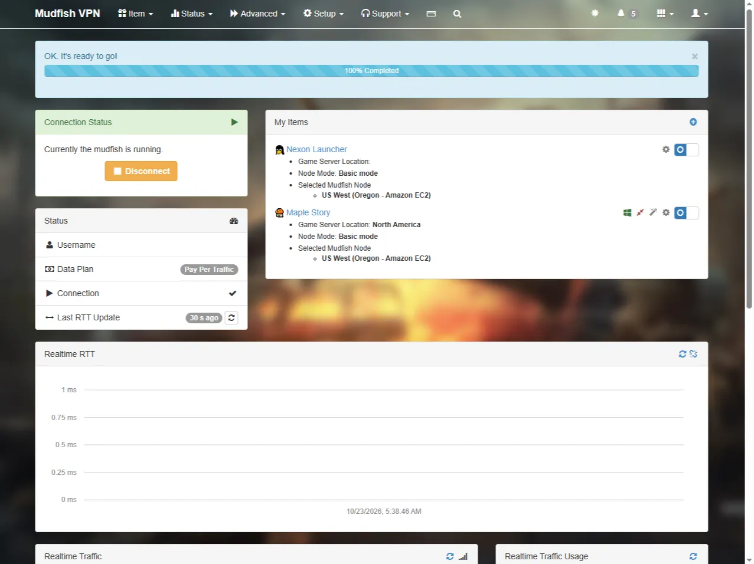754x564 pixels.
Task: Click the Pay Per Traffic badge
Action: (x=209, y=270)
